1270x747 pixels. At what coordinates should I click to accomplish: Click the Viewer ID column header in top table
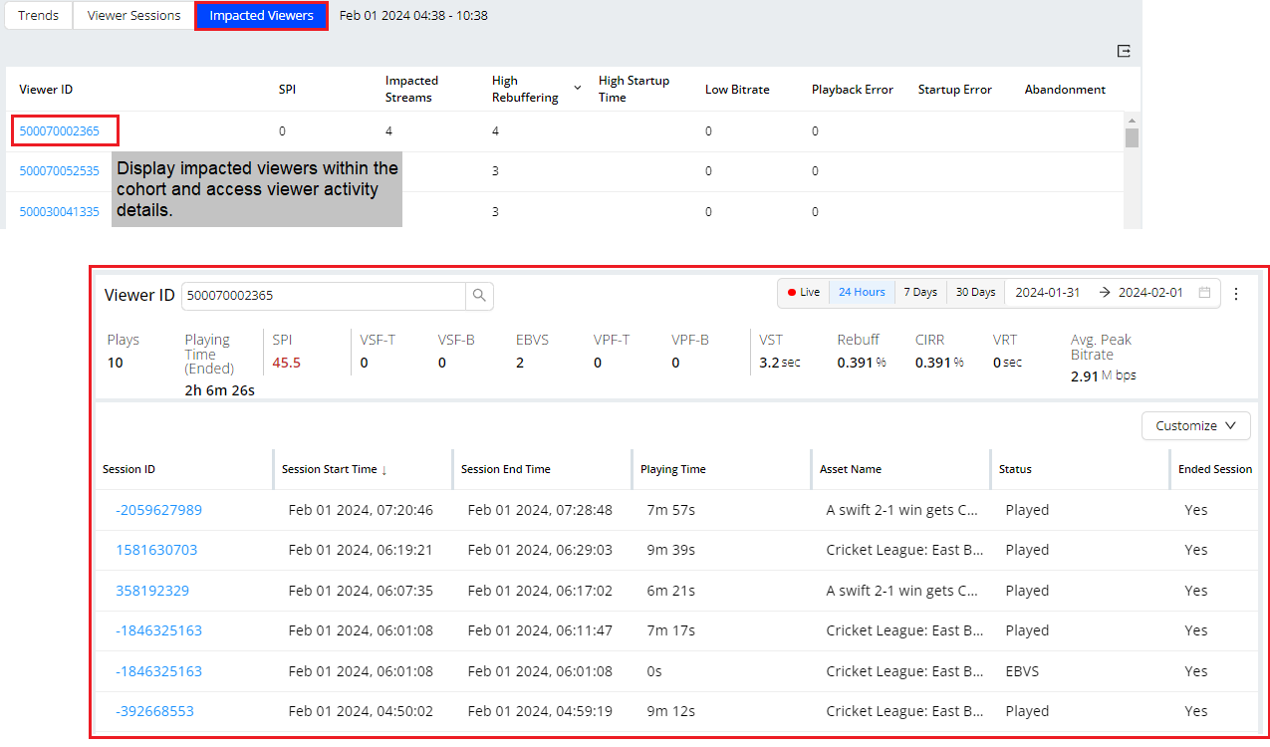pyautogui.click(x=46, y=90)
